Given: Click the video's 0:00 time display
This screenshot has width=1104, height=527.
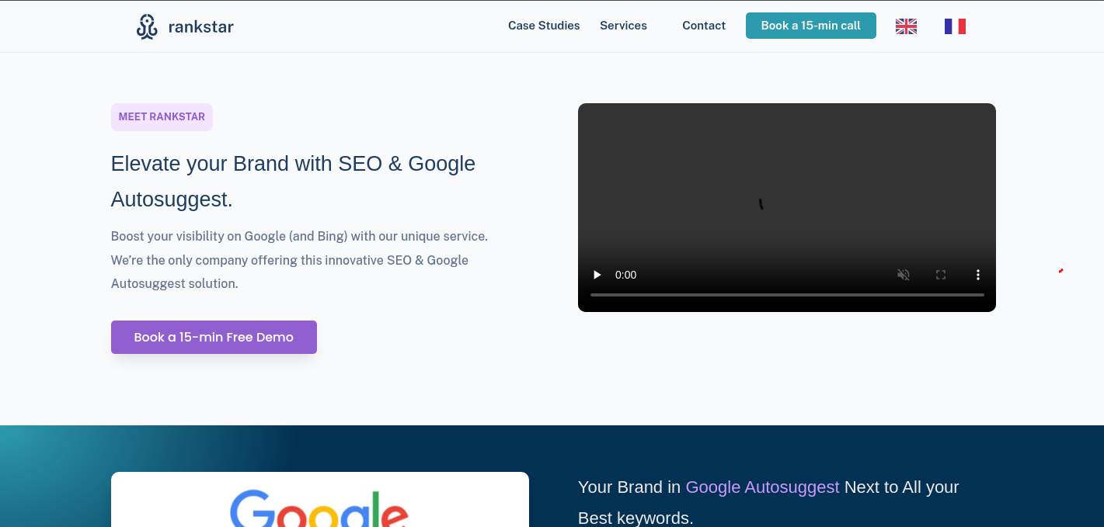Looking at the screenshot, I should (625, 275).
